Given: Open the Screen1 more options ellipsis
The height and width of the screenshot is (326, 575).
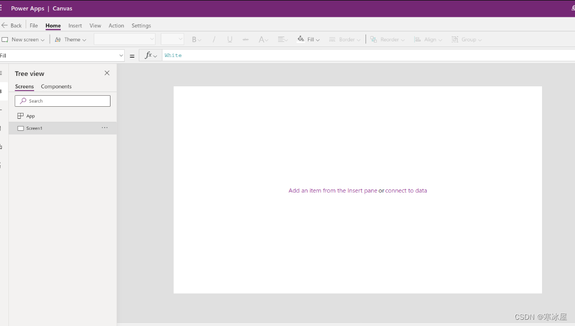Looking at the screenshot, I should pos(105,128).
